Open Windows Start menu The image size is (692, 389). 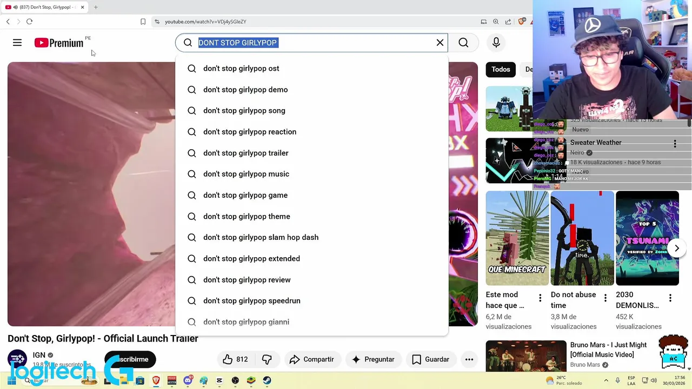(x=11, y=380)
